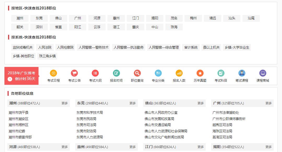Select the 梅州 region button
This screenshot has width=282, height=152.
pos(193,18)
